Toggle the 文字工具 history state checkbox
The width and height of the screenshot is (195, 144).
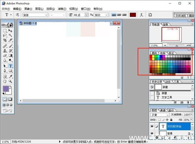(152, 97)
